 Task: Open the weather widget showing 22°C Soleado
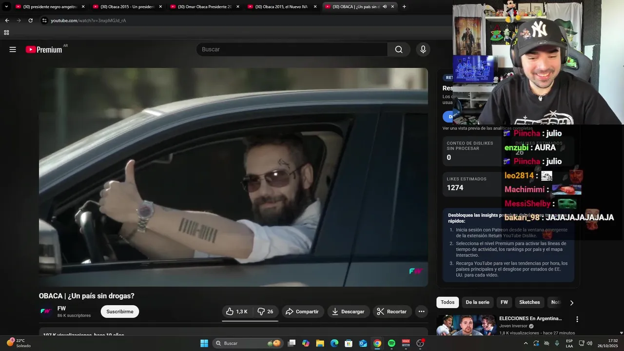point(19,343)
